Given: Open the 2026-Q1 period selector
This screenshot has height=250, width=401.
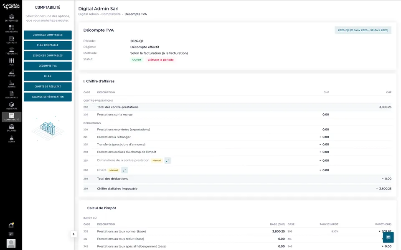Looking at the screenshot, I should pyautogui.click(x=363, y=30).
